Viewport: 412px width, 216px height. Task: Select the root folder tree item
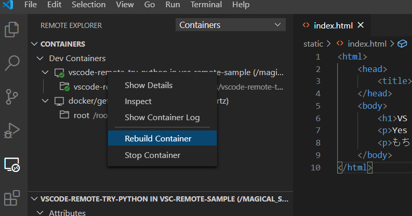point(82,115)
